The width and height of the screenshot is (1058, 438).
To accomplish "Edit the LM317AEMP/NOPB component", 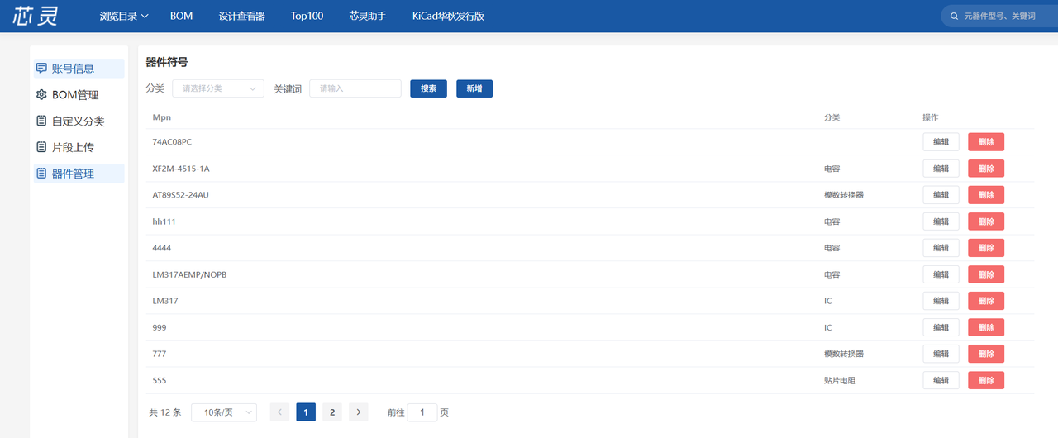I will pyautogui.click(x=941, y=274).
